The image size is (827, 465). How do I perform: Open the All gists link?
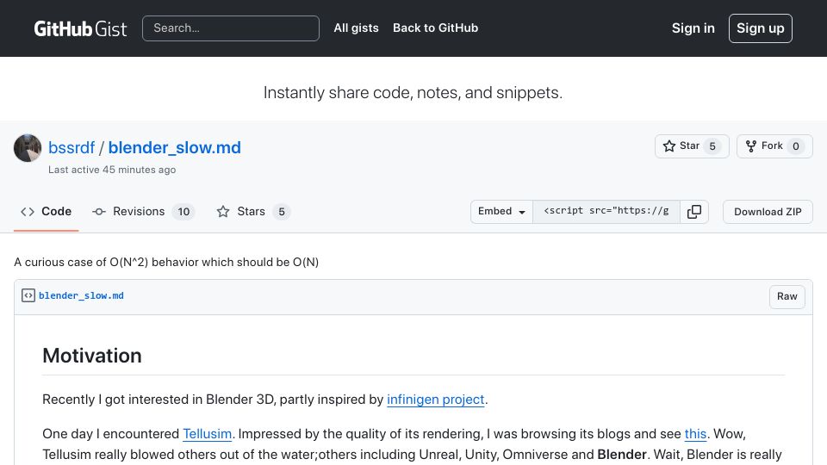click(x=356, y=28)
